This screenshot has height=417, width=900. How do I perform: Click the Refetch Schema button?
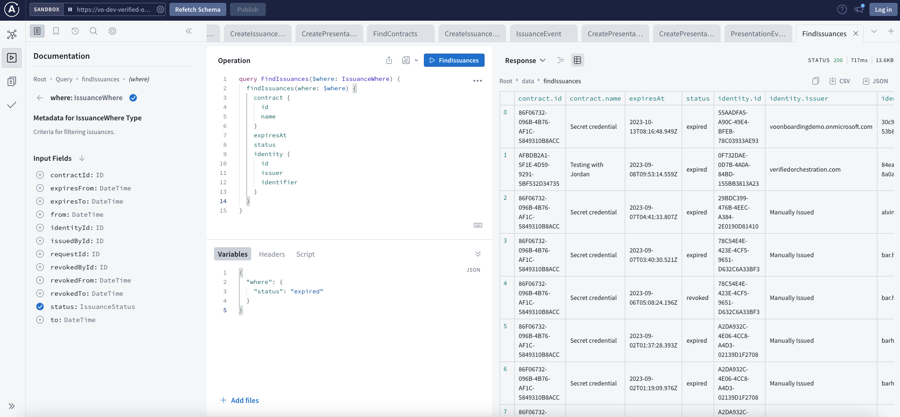coord(198,9)
